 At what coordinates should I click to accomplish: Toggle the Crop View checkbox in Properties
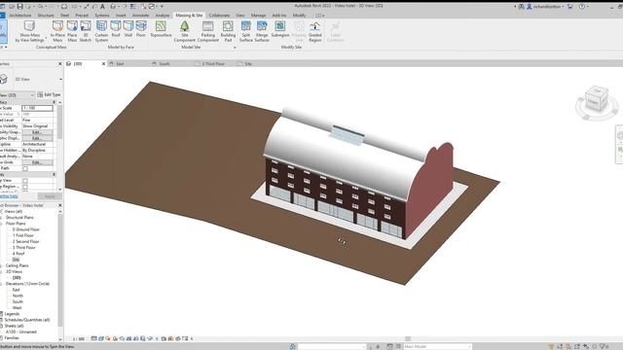pos(25,181)
